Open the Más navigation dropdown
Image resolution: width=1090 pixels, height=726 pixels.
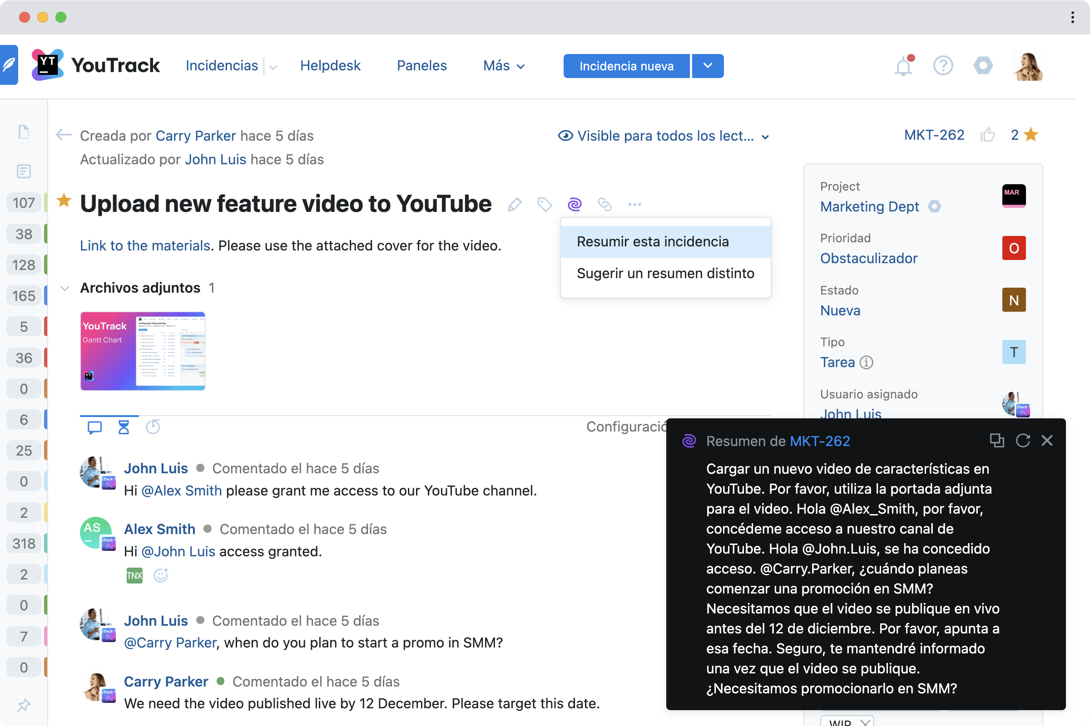tap(503, 66)
